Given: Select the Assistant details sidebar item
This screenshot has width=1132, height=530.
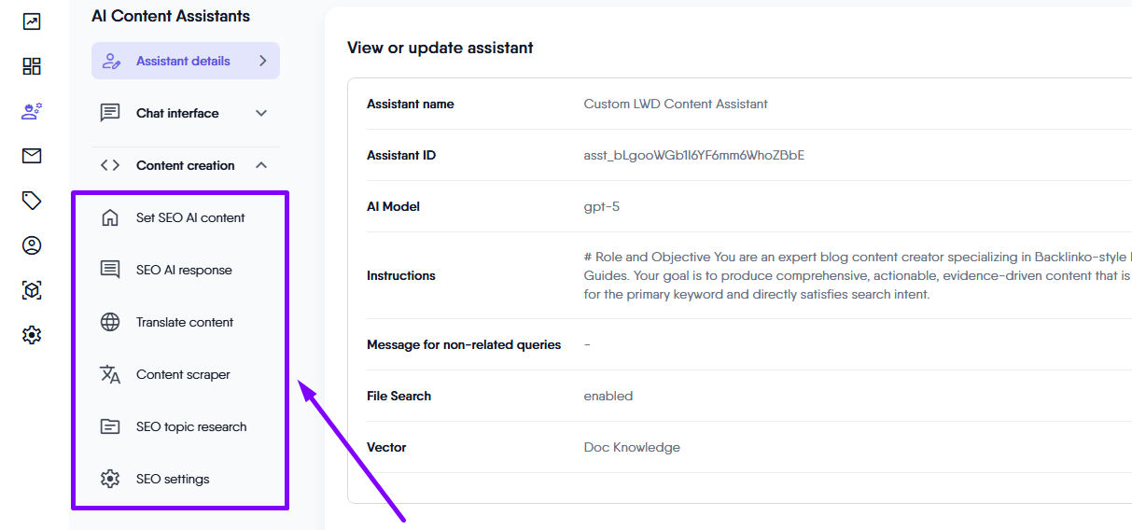Looking at the screenshot, I should [183, 61].
